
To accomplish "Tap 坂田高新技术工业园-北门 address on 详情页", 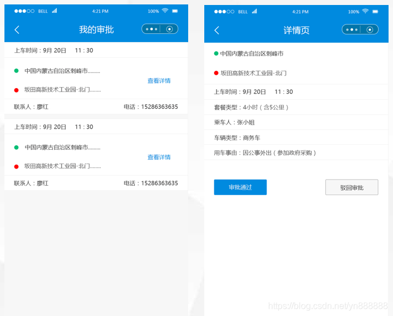I will coord(253,73).
